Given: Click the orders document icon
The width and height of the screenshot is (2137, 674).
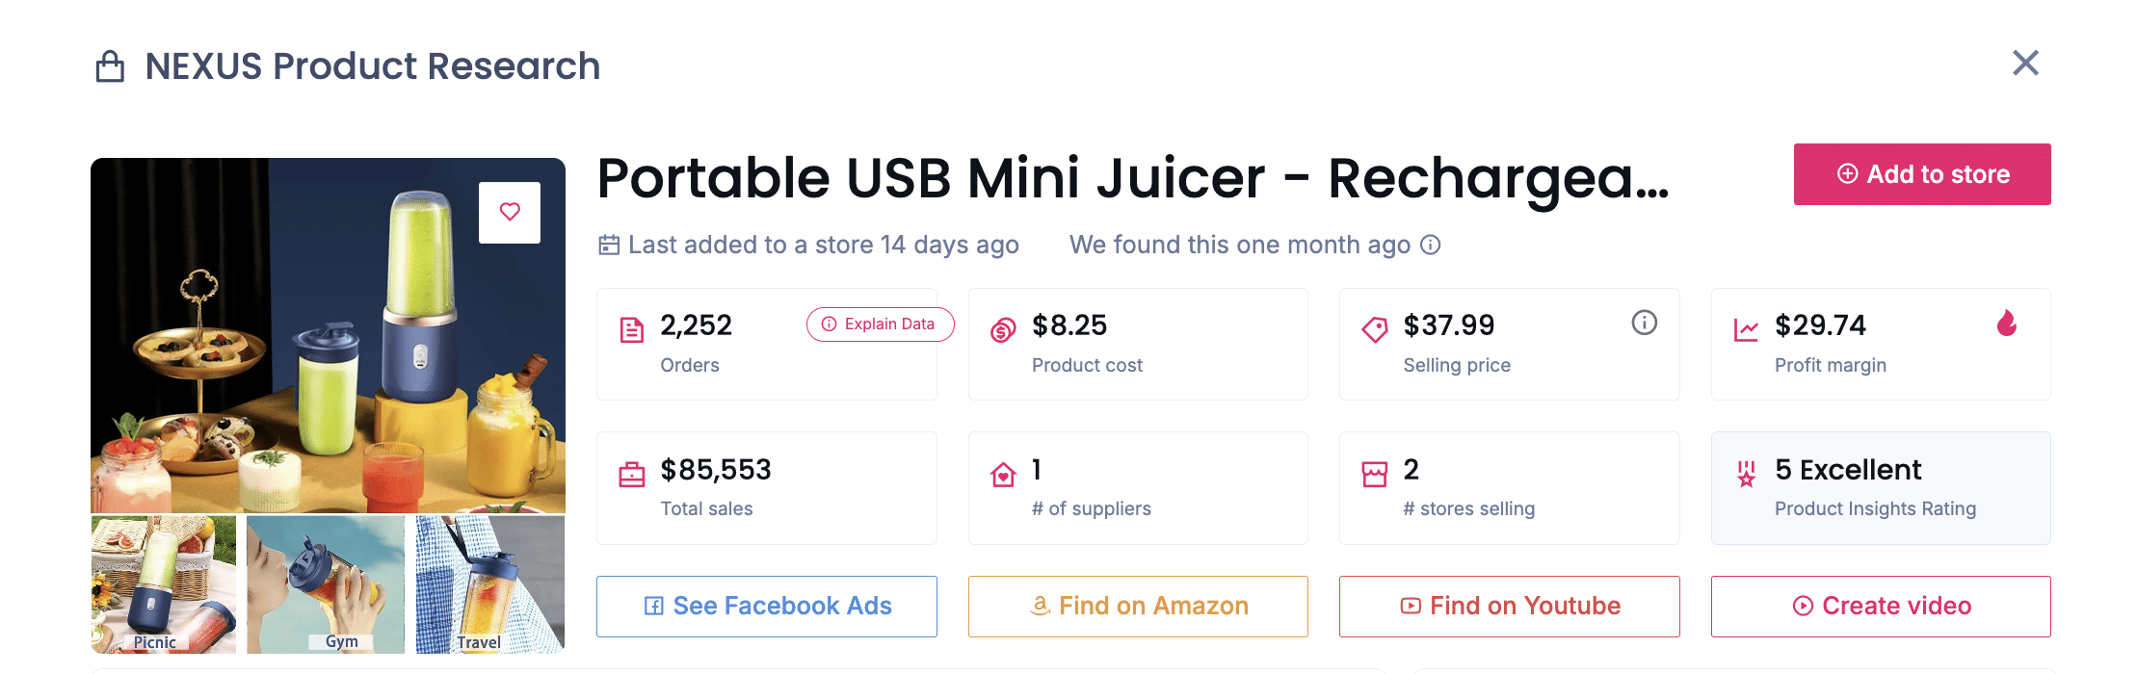Looking at the screenshot, I should (x=631, y=327).
